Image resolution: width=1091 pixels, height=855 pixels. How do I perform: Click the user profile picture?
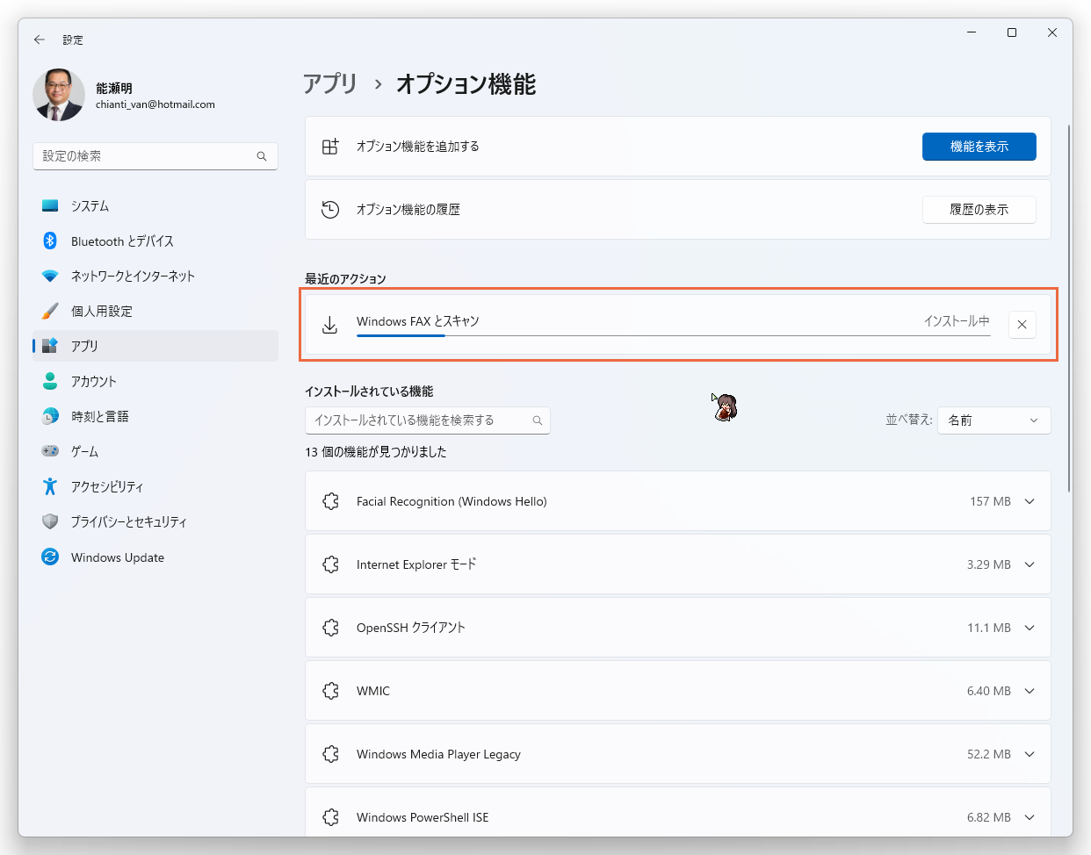click(59, 95)
